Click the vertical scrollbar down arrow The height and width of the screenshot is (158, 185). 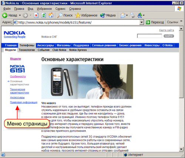pyautogui.click(x=181, y=149)
